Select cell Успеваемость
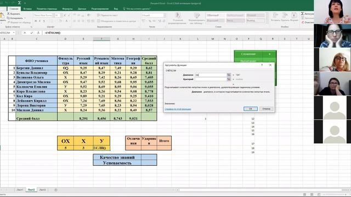Viewport: 351px width, 197px height. (x=117, y=163)
